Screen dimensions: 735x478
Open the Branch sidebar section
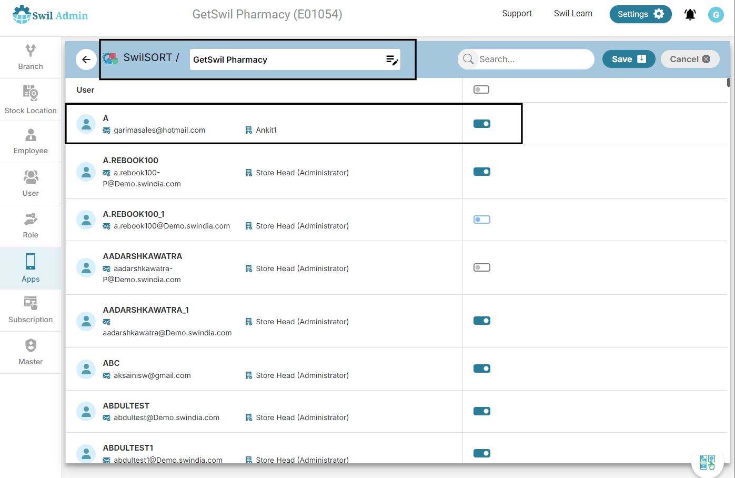point(31,58)
